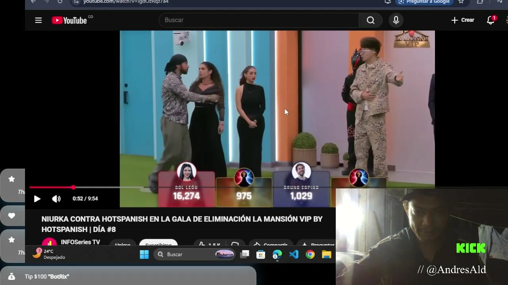
Task: Click the red progress scrubber handle
Action: 73,187
